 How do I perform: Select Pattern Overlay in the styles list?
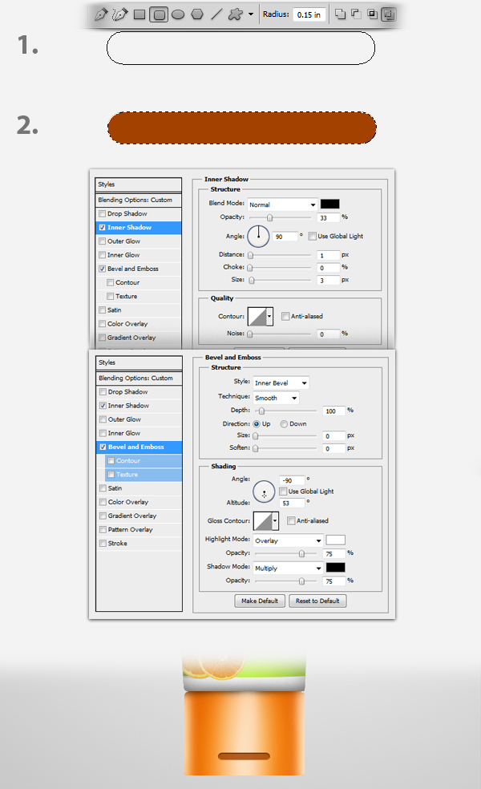click(130, 530)
